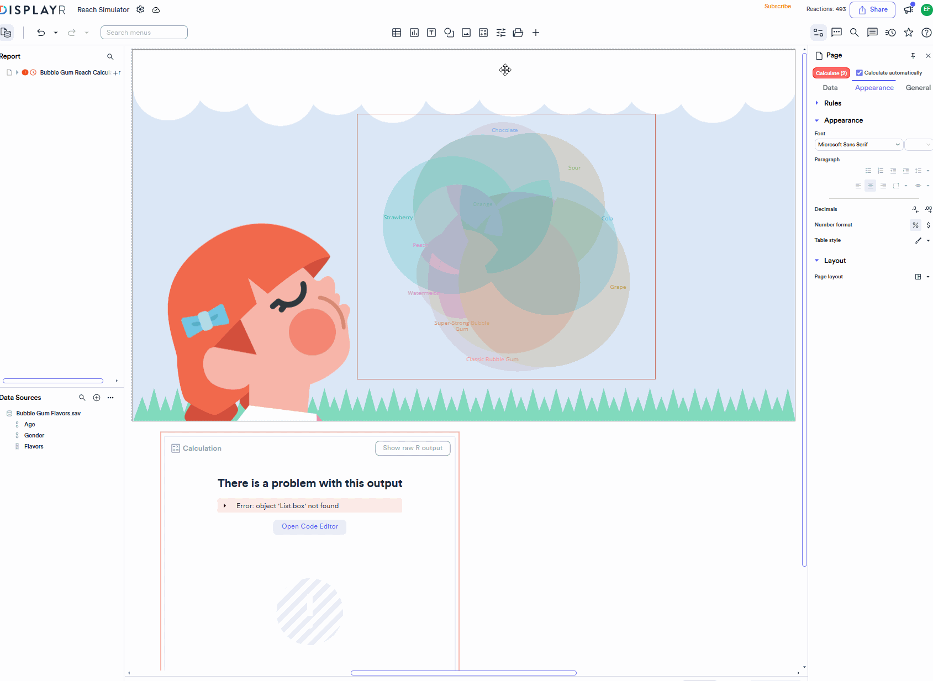
Task: Insert a new table from the toolbar
Action: coord(397,33)
